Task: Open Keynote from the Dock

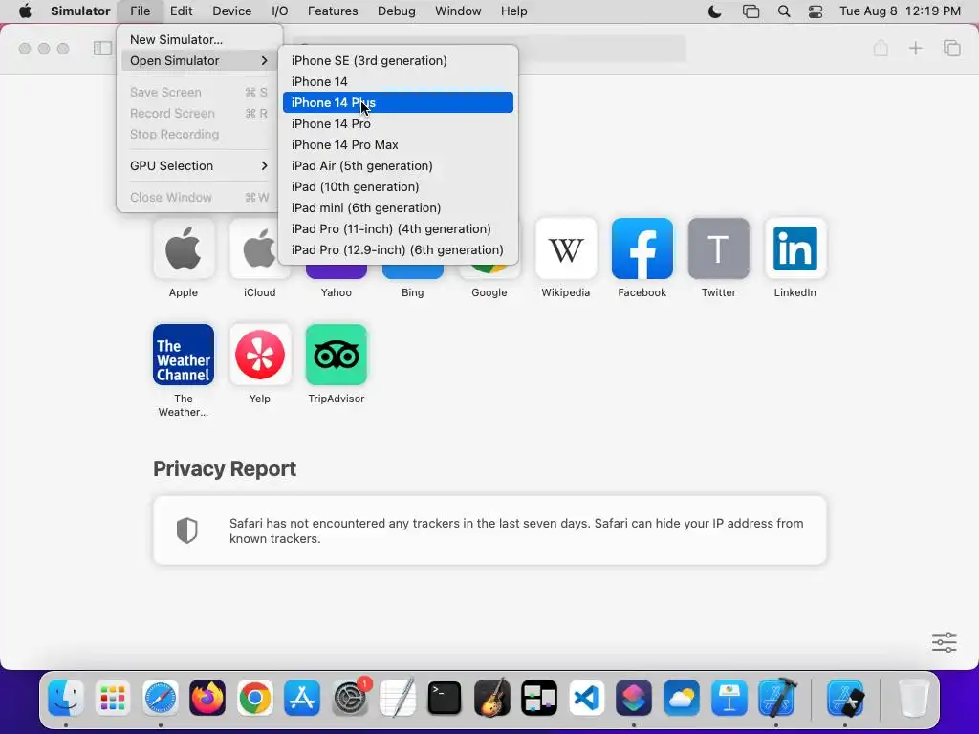Action: point(729,697)
